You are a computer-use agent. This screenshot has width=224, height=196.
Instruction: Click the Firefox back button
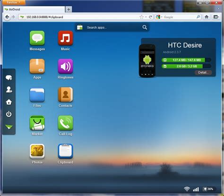[7, 17]
